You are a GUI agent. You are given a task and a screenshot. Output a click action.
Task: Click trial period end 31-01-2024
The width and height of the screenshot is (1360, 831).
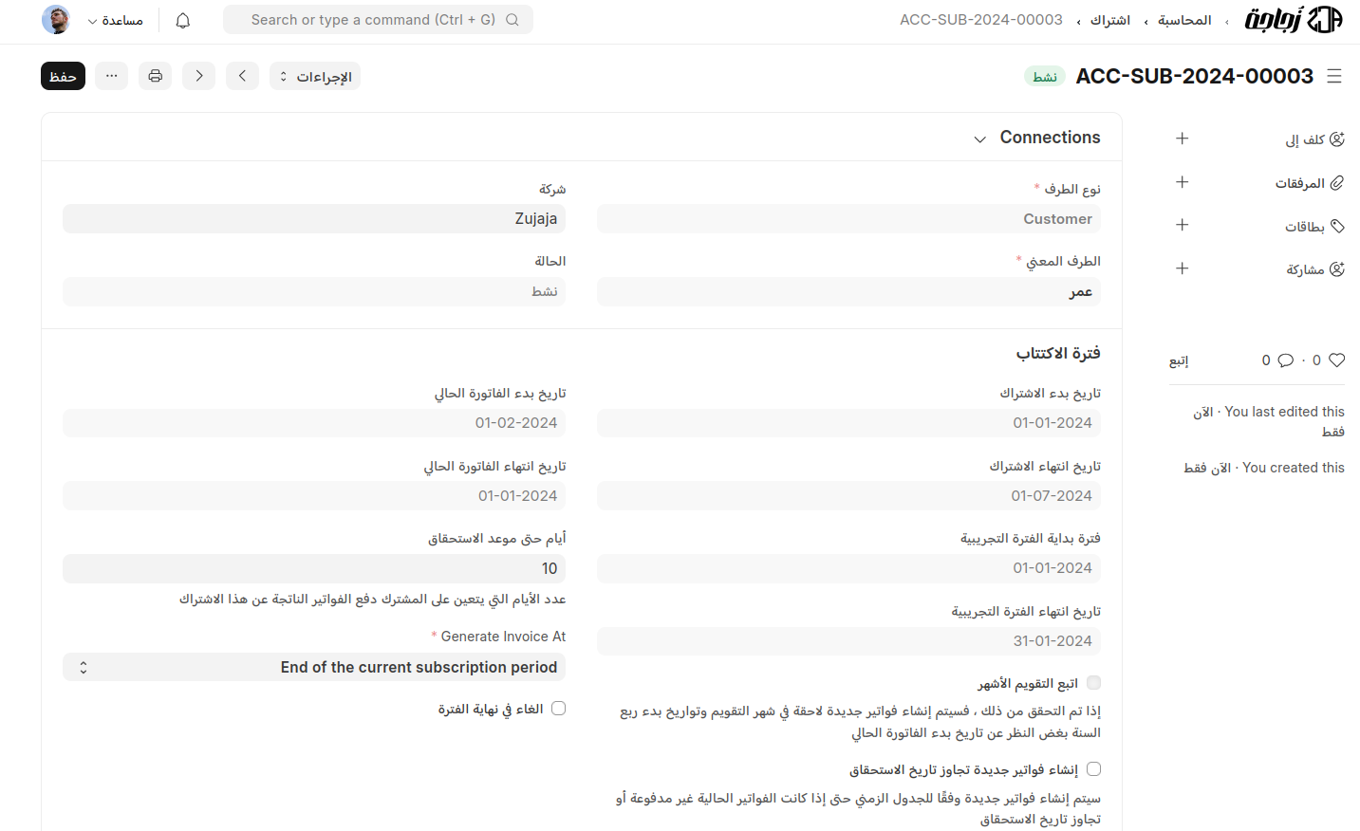848,640
